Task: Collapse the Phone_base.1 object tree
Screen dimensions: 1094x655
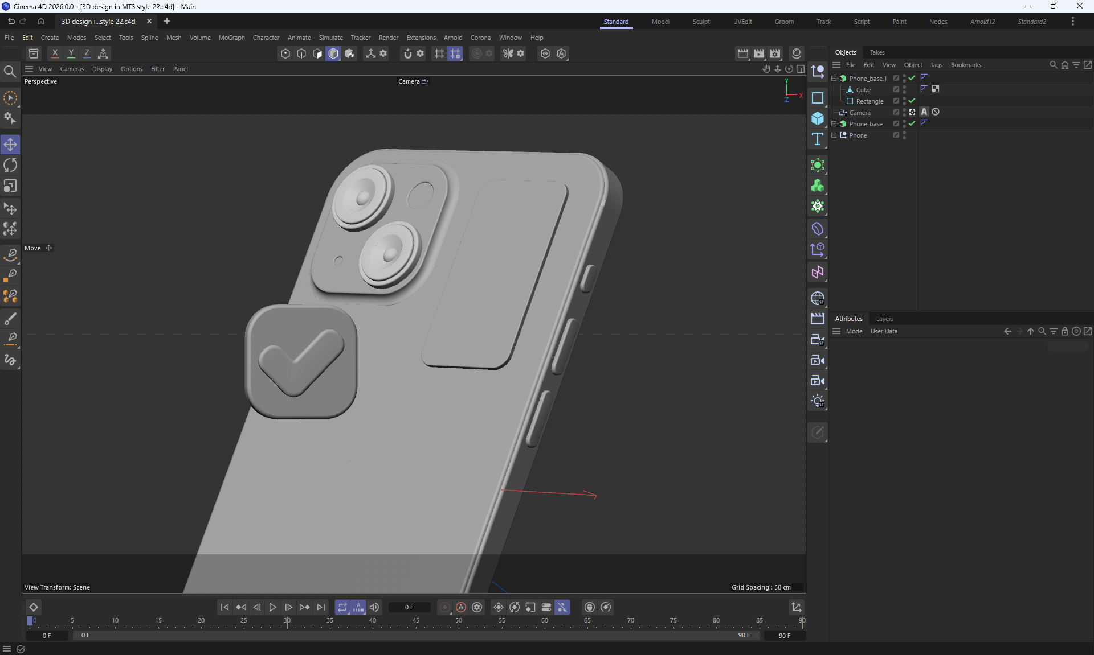Action: pos(834,79)
